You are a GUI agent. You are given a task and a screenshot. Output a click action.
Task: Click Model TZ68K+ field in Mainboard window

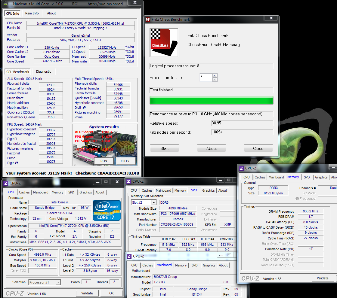click(181, 282)
